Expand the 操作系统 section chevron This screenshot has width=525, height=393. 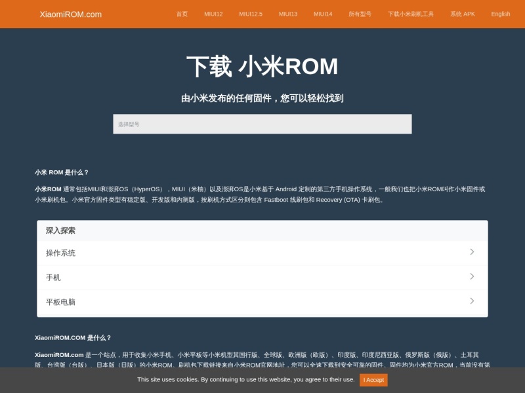pos(472,252)
